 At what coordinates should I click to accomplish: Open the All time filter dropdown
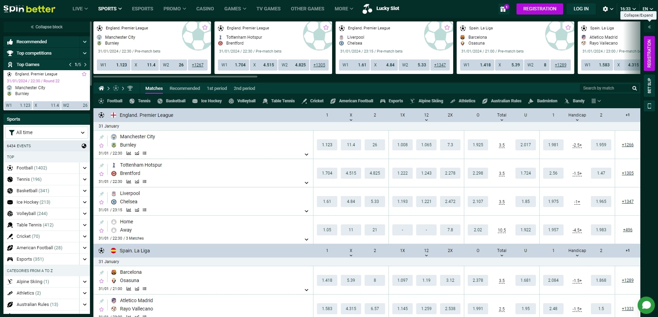point(47,132)
